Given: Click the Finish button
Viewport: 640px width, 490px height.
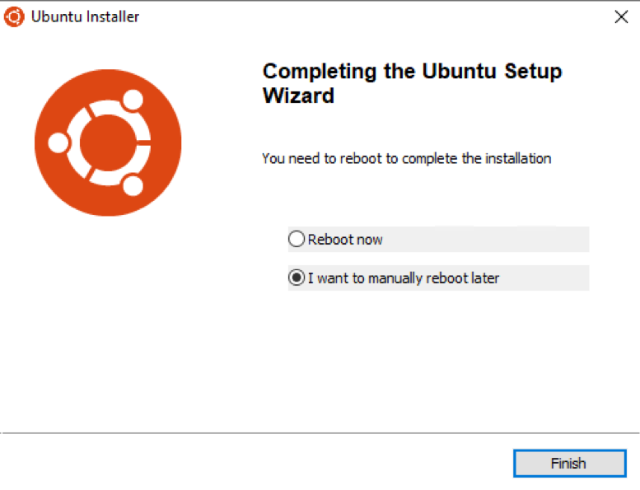Looking at the screenshot, I should 570,464.
